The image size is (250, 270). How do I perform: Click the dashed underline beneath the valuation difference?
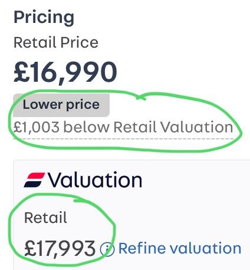click(123, 139)
